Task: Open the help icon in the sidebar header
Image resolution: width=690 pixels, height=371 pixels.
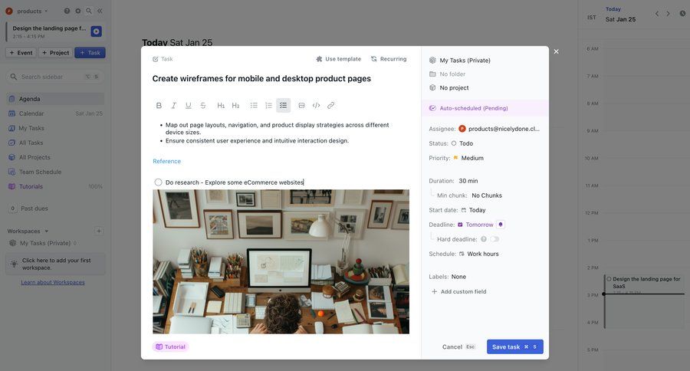Action: [67, 11]
